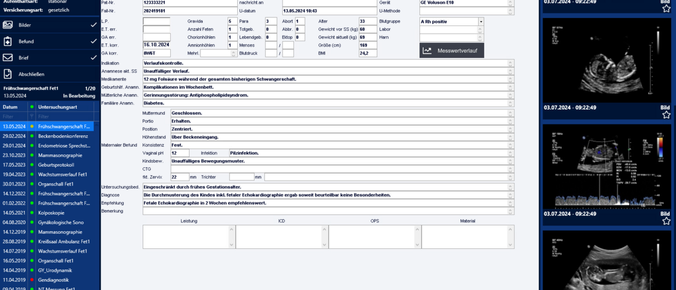
Task: Open Bilder section icon
Action: coord(8,25)
